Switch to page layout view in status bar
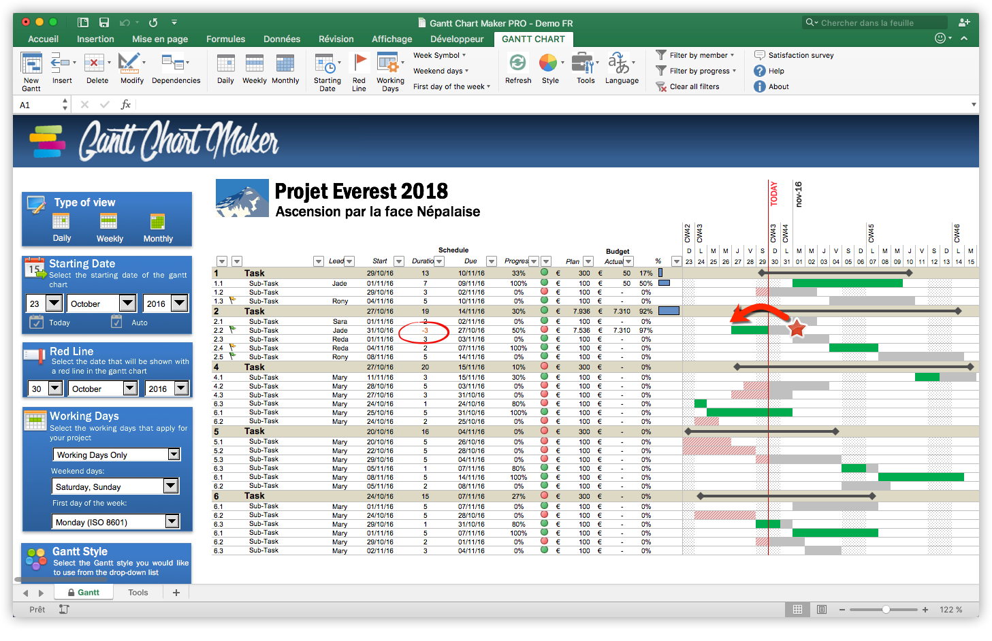This screenshot has width=992, height=641. point(822,609)
